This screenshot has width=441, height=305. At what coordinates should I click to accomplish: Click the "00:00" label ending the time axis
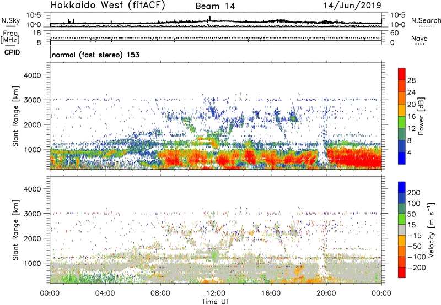[381, 293]
